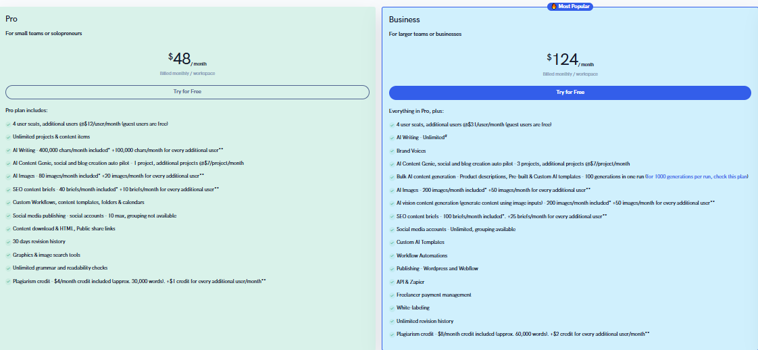Click checkmark beside Unlimited grammar and readability checks

7,268
